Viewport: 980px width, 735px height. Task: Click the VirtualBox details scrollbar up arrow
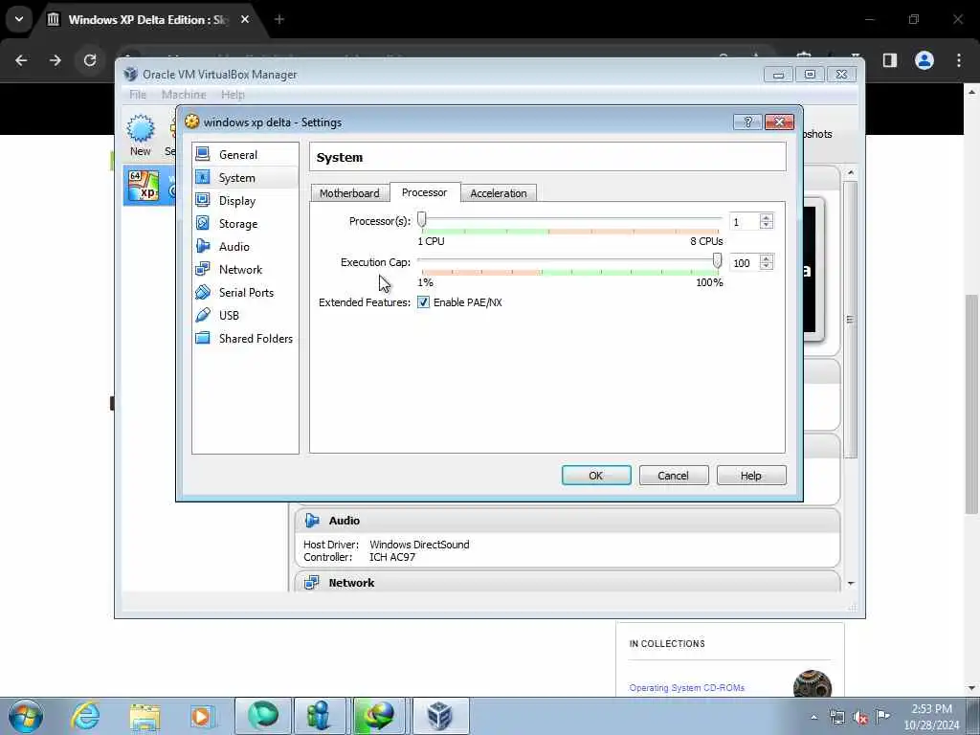click(x=851, y=172)
